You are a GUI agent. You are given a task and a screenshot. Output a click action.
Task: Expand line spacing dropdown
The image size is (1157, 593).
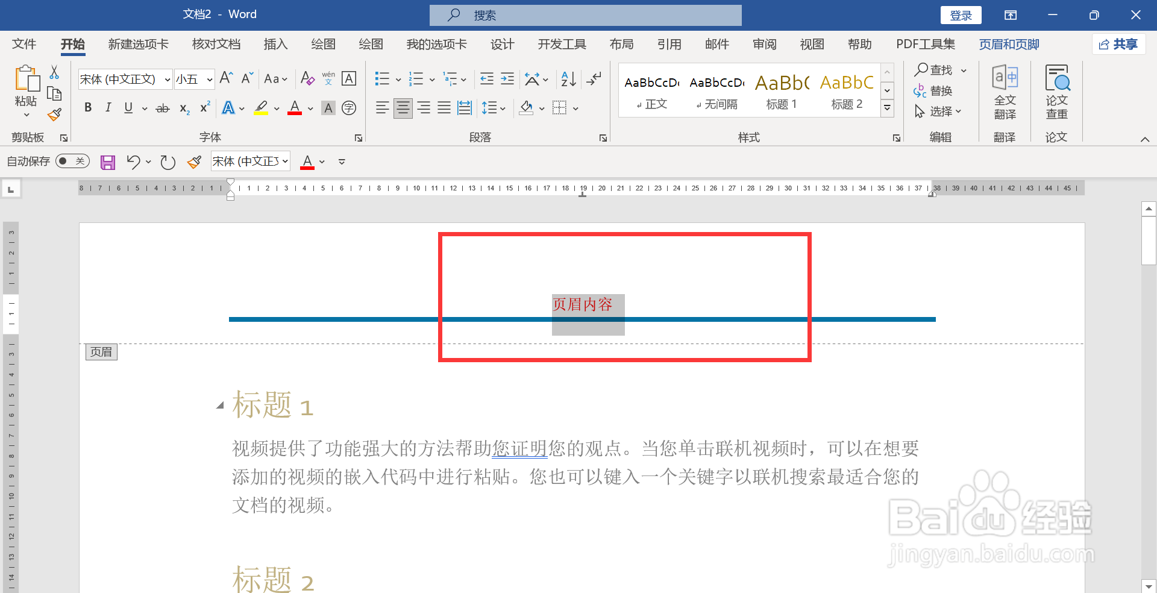tap(503, 108)
